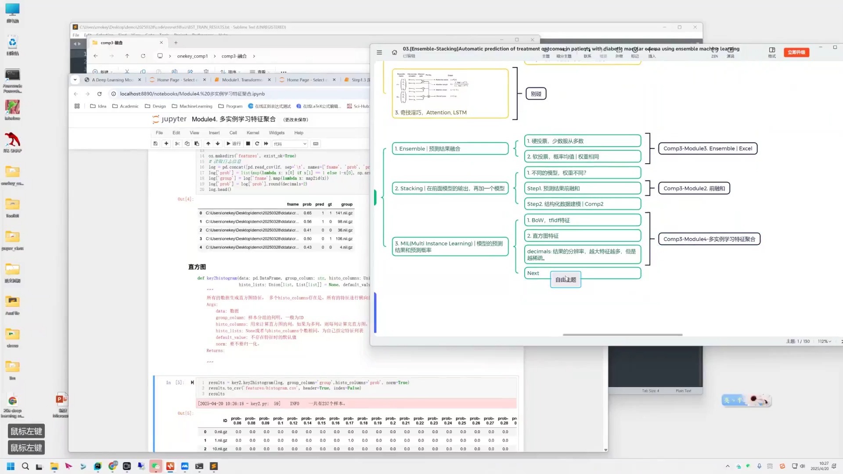Click the Jupyter logo link
The width and height of the screenshot is (843, 474).
point(169,119)
